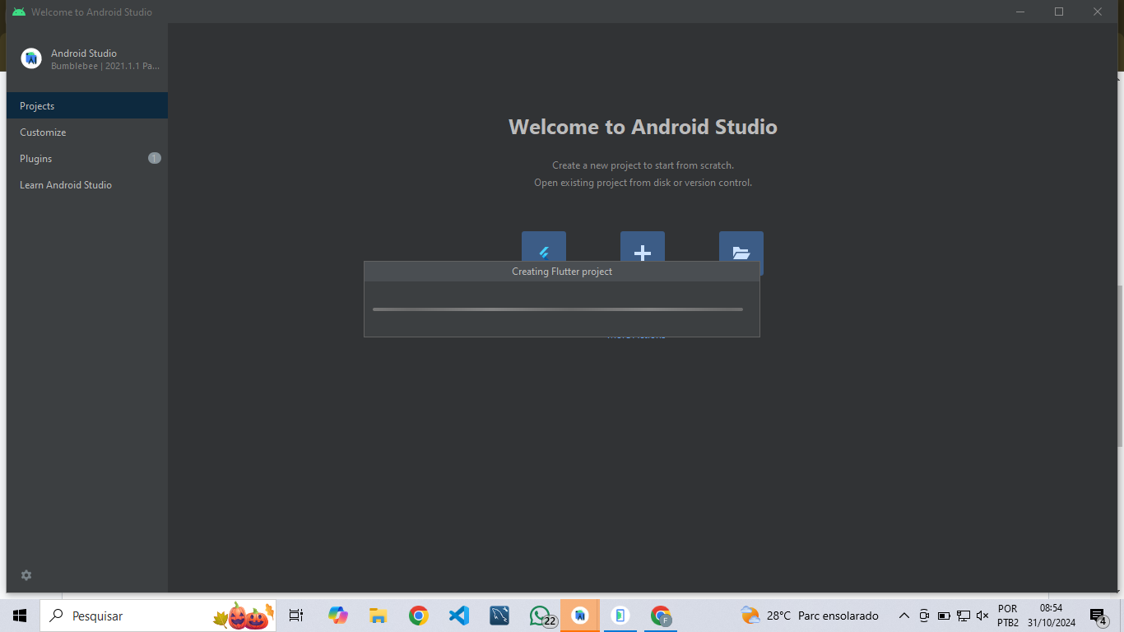The image size is (1124, 632).
Task: Click 'Create a new project to start from scratch' text
Action: [x=643, y=165]
